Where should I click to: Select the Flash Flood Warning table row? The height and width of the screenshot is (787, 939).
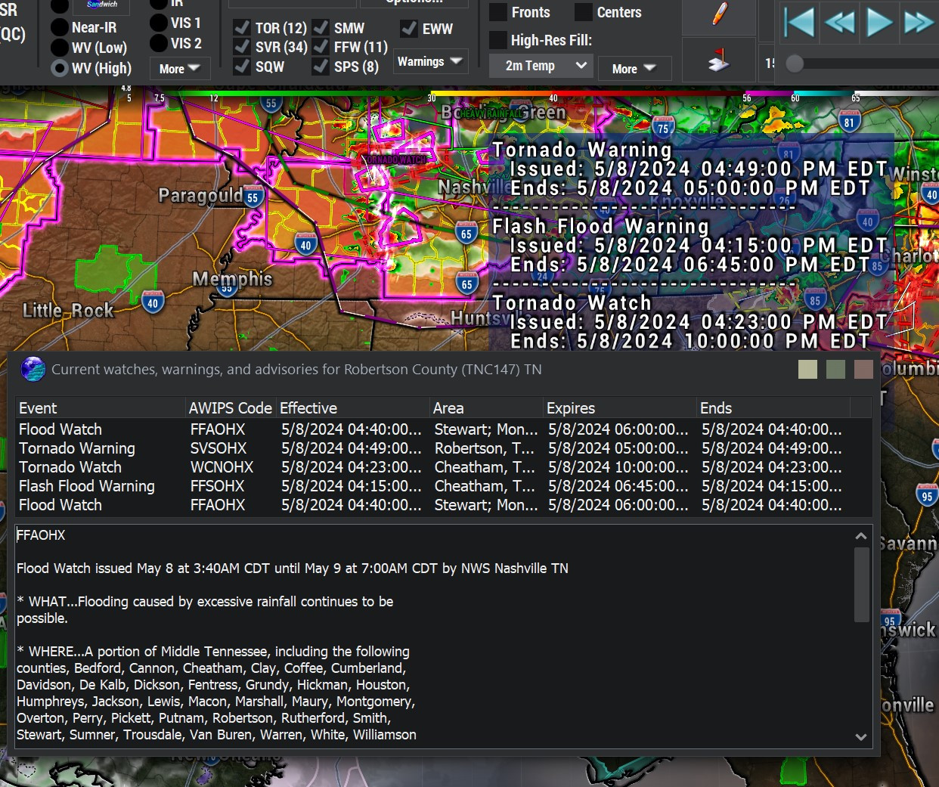(87, 486)
